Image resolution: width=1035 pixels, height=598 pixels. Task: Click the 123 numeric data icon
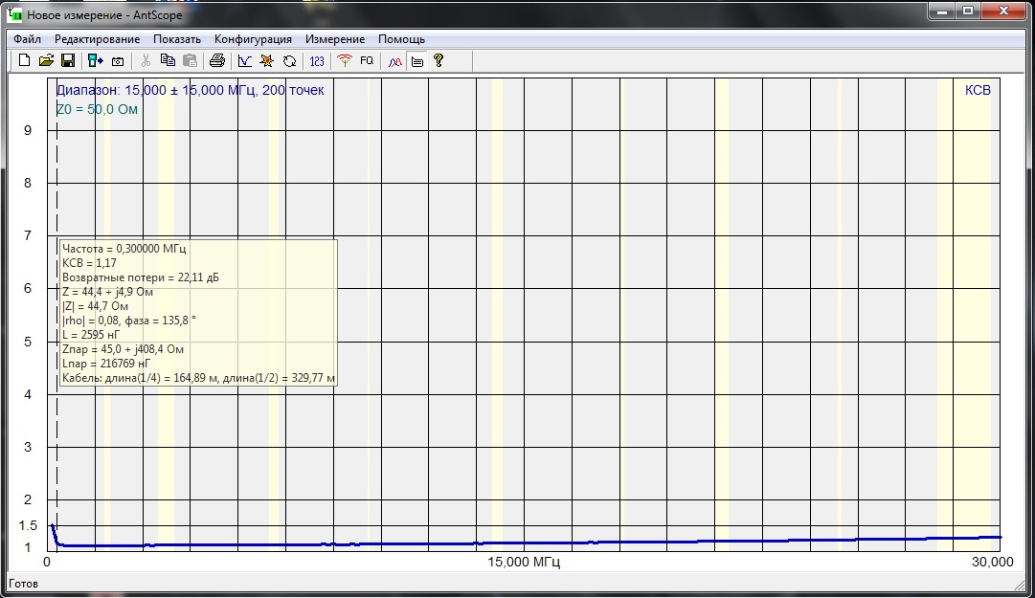click(x=317, y=61)
